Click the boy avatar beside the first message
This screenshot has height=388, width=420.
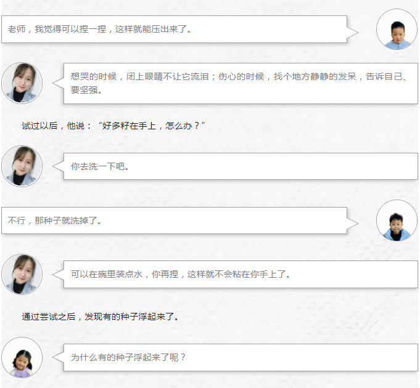pos(397,29)
